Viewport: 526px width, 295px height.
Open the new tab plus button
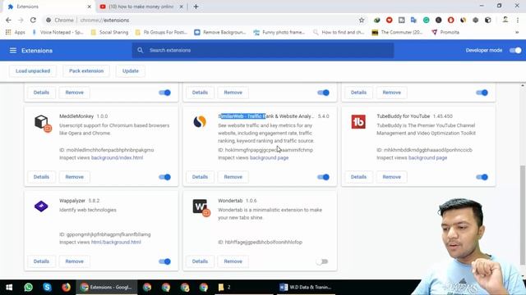[x=196, y=7]
